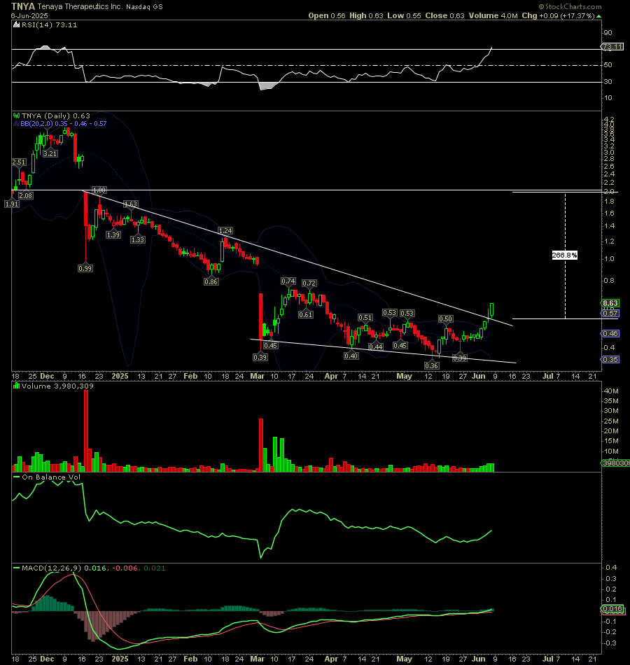Click the 3980309 volume axis tag

click(x=616, y=463)
